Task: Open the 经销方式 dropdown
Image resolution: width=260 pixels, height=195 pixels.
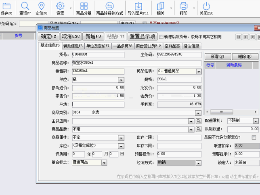Action: click(198, 163)
